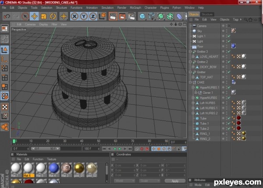
Task: Click the Undo arrow icon
Action: tap(7, 16)
